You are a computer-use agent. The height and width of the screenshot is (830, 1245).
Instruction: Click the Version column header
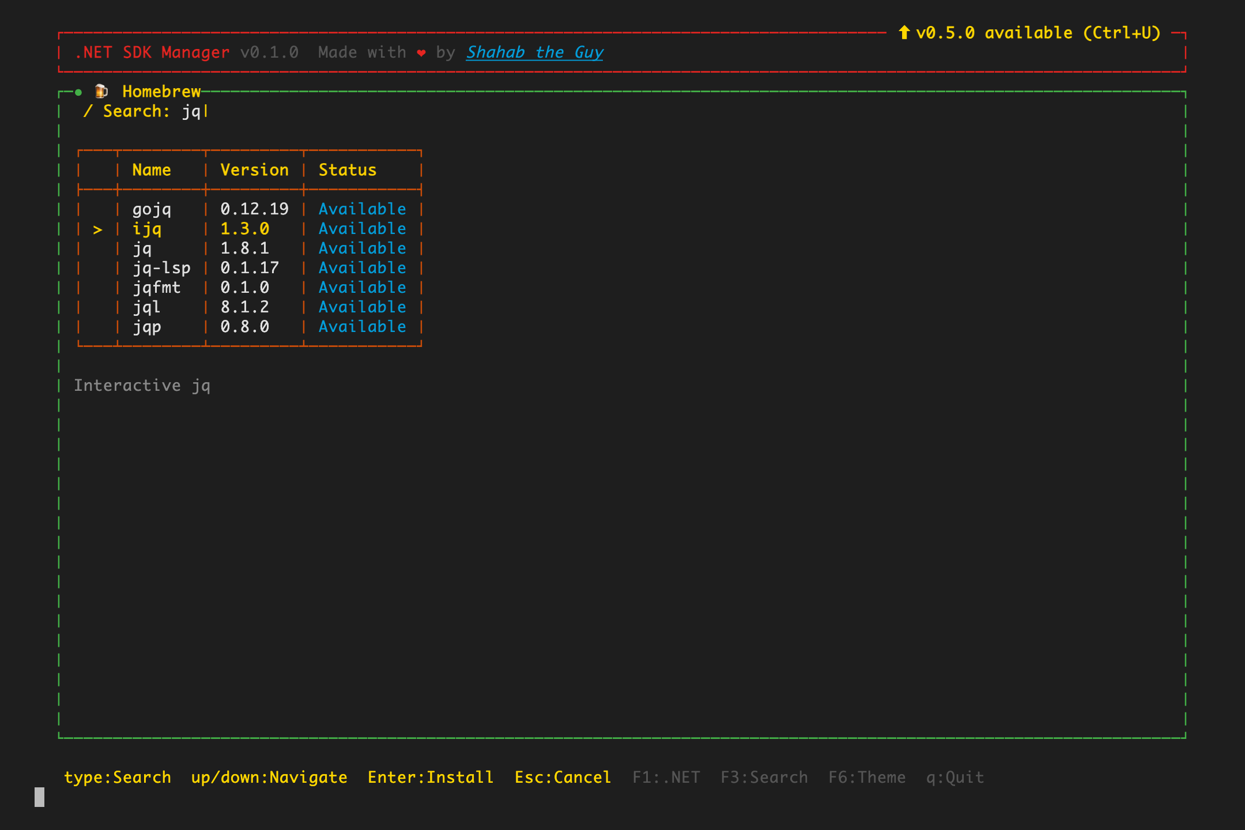coord(254,170)
